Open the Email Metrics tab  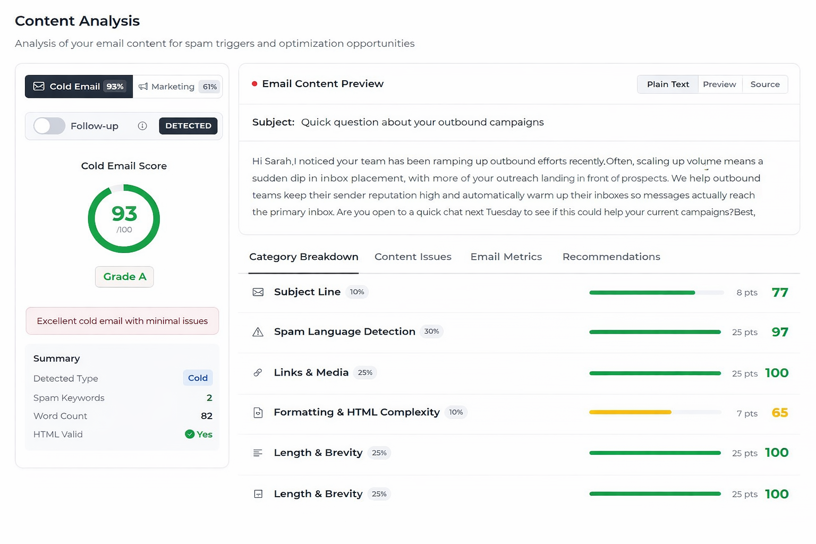tap(506, 257)
